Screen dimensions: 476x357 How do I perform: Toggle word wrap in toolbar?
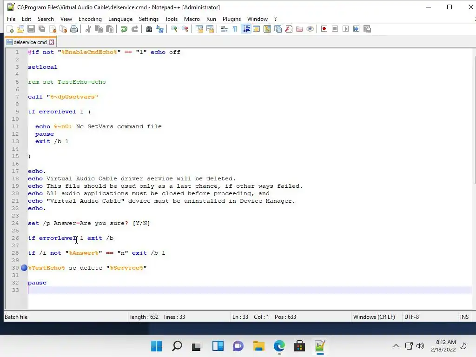[225, 29]
